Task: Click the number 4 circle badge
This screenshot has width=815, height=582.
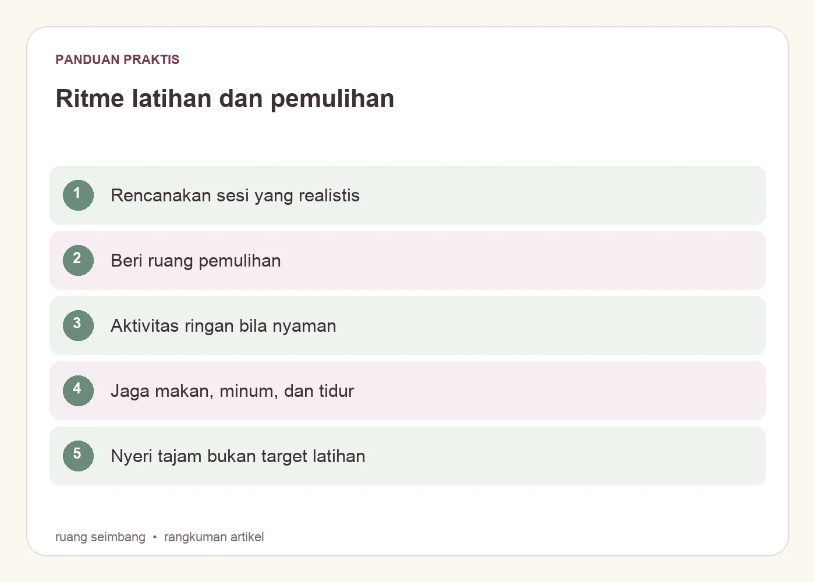Action: [78, 391]
